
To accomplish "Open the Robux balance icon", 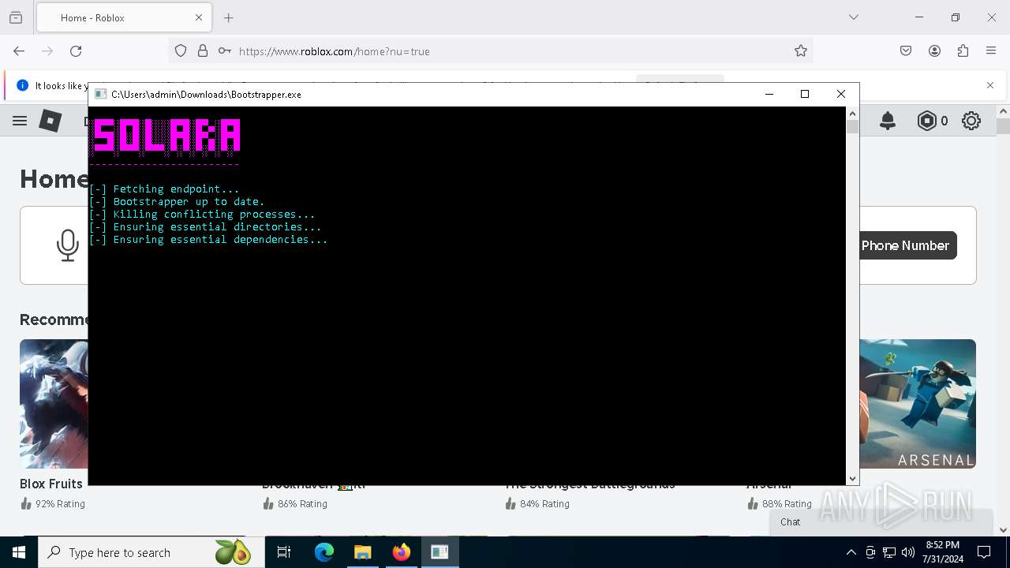I will pos(927,121).
